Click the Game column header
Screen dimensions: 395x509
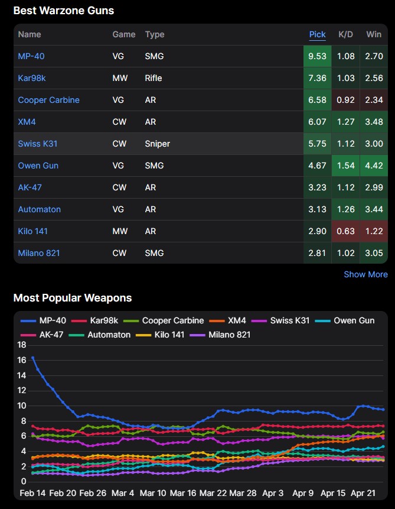(x=124, y=34)
